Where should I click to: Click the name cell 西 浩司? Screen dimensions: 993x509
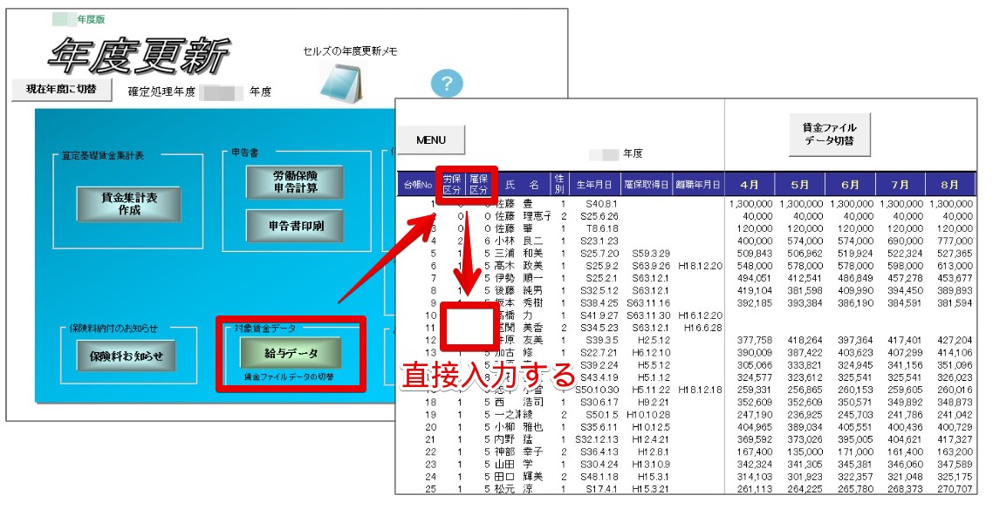pos(519,402)
